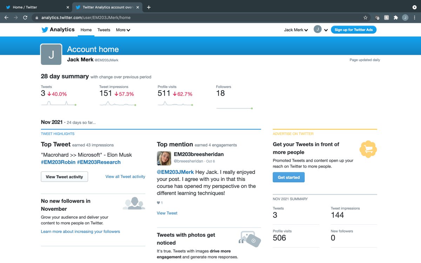Click the EM203breesheridan name
The width and height of the screenshot is (421, 263).
click(199, 154)
